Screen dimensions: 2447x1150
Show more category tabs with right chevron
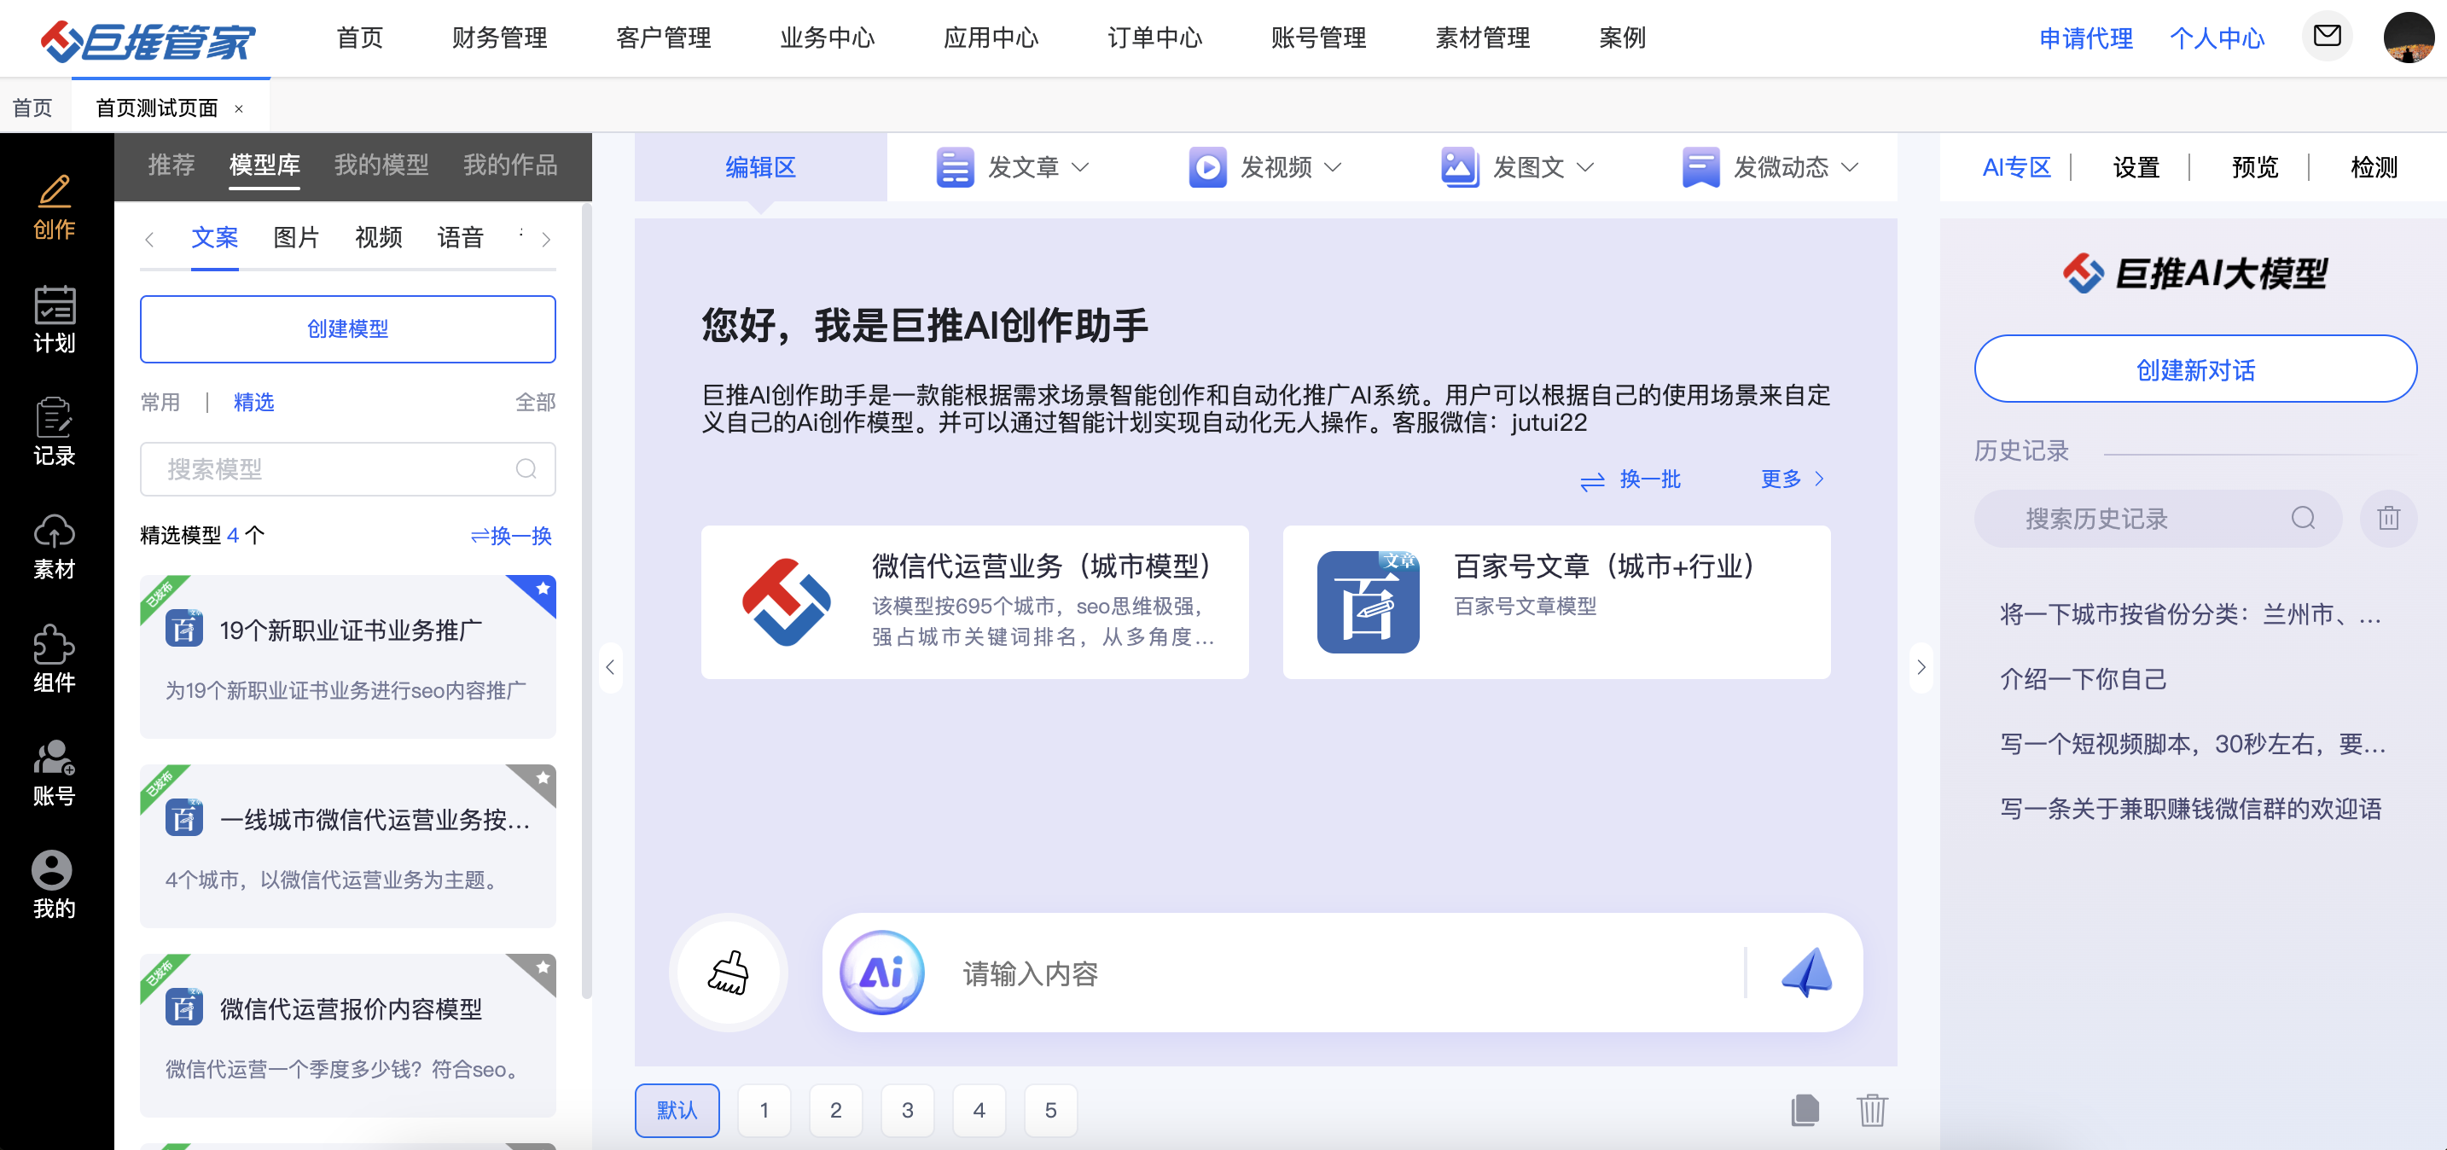pos(546,240)
